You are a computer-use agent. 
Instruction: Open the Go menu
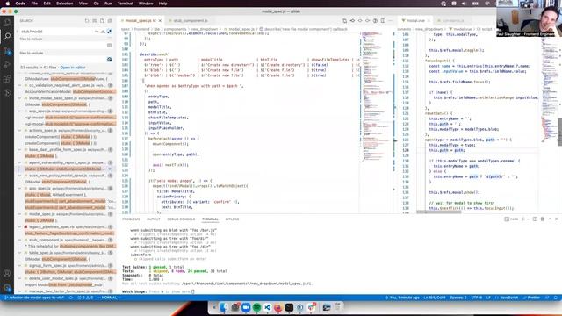pyautogui.click(x=96, y=4)
